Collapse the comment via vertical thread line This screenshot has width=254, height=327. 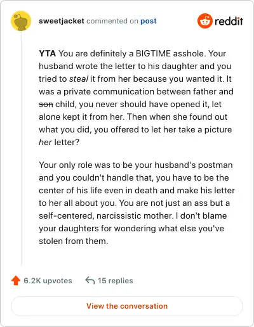(21, 149)
